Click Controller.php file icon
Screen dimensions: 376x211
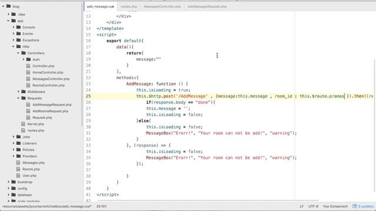(x=28, y=66)
